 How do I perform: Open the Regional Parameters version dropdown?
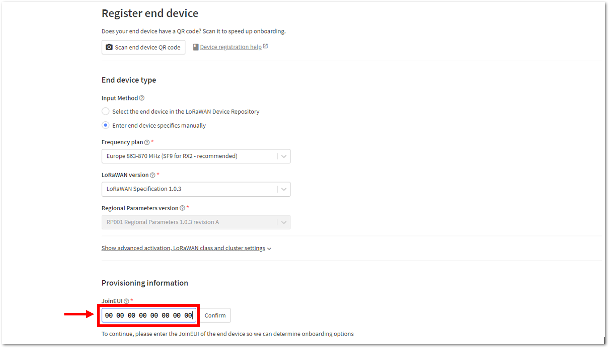tap(196, 222)
